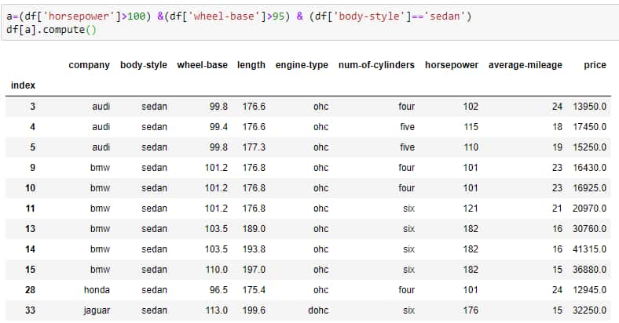Click length value 199.6

coord(254,310)
